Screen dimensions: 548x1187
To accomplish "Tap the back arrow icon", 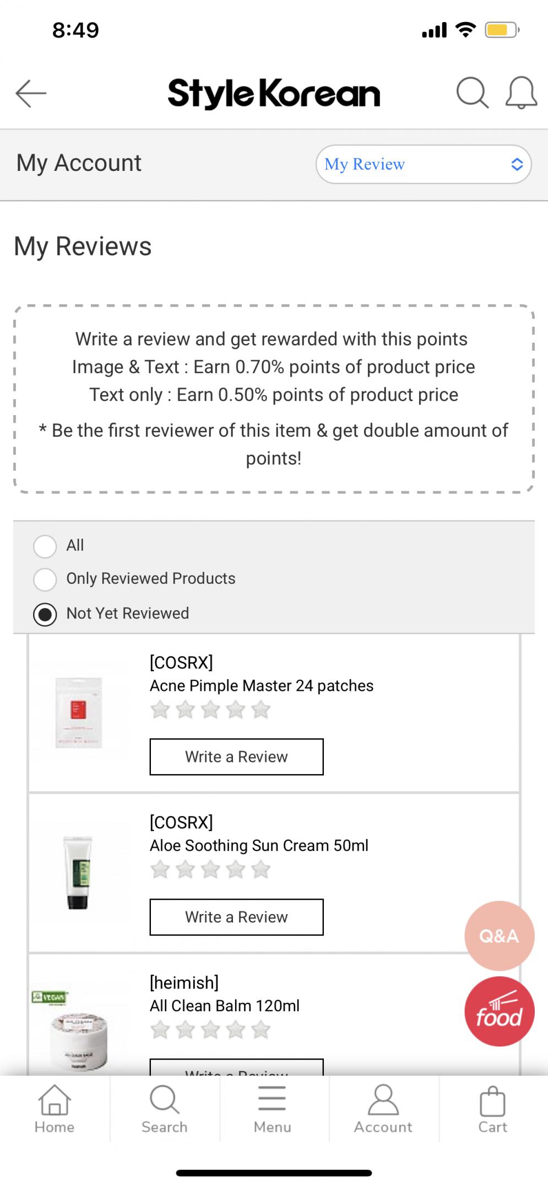I will point(31,93).
